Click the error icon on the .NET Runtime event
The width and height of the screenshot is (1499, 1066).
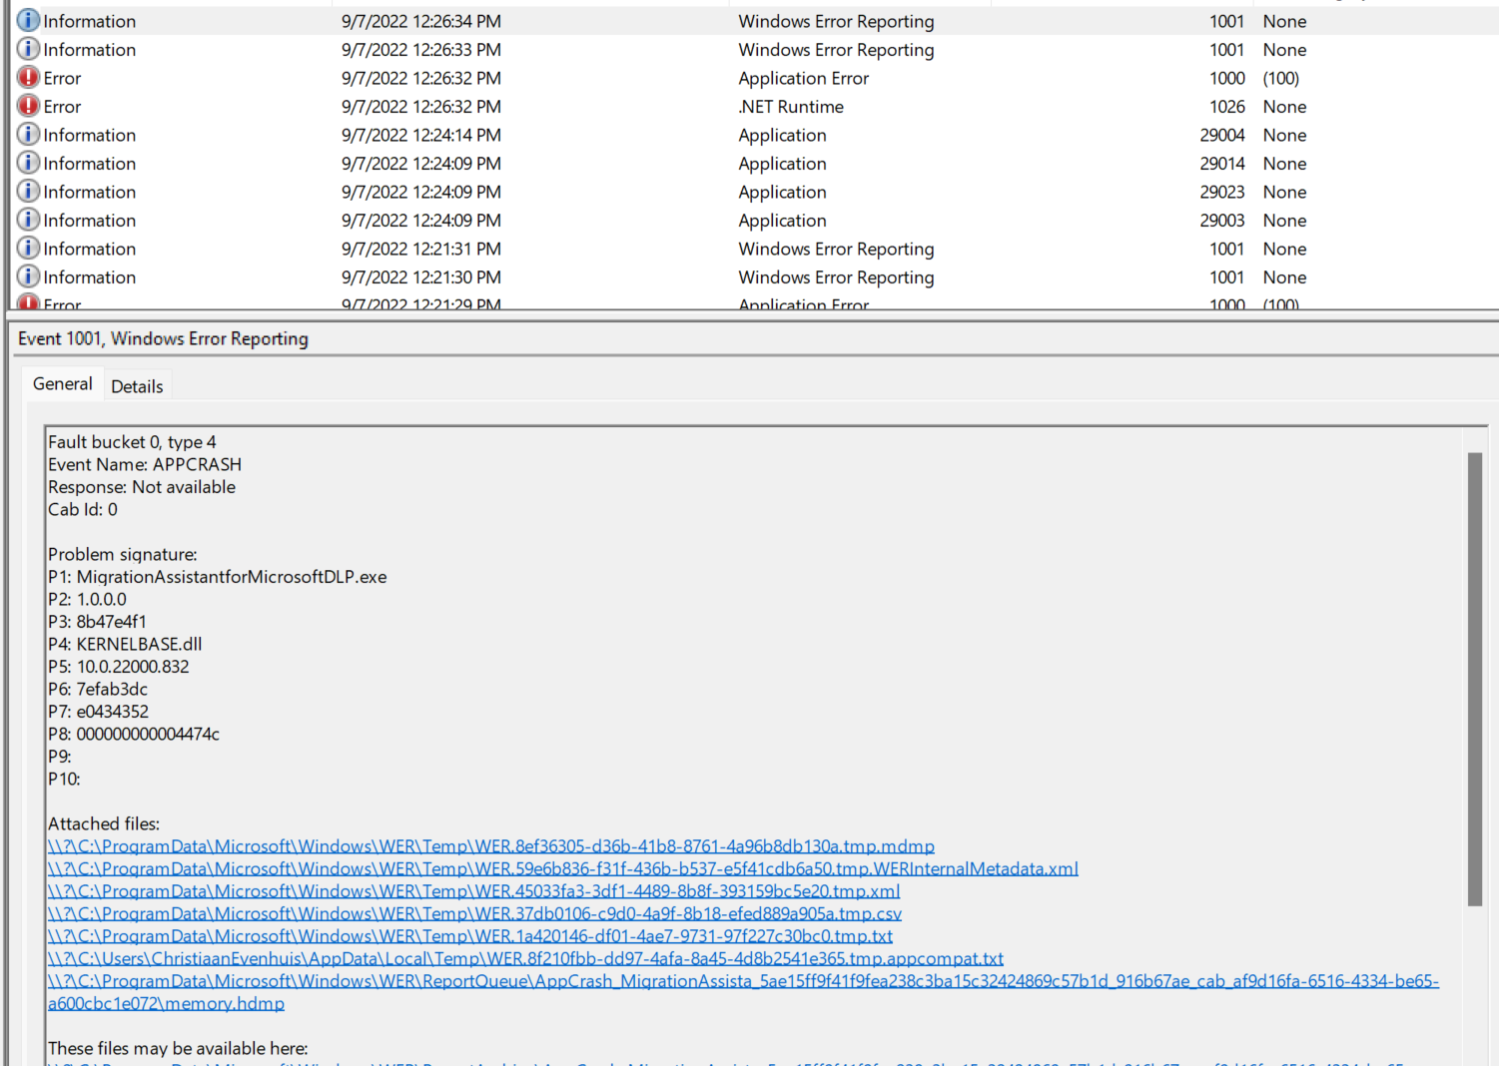click(x=28, y=105)
